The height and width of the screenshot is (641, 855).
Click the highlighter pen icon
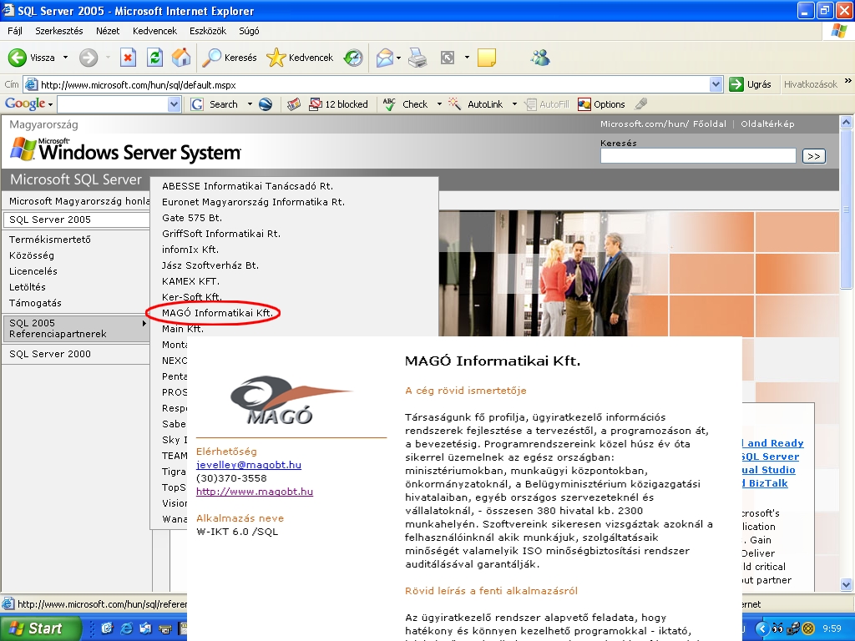coord(641,104)
